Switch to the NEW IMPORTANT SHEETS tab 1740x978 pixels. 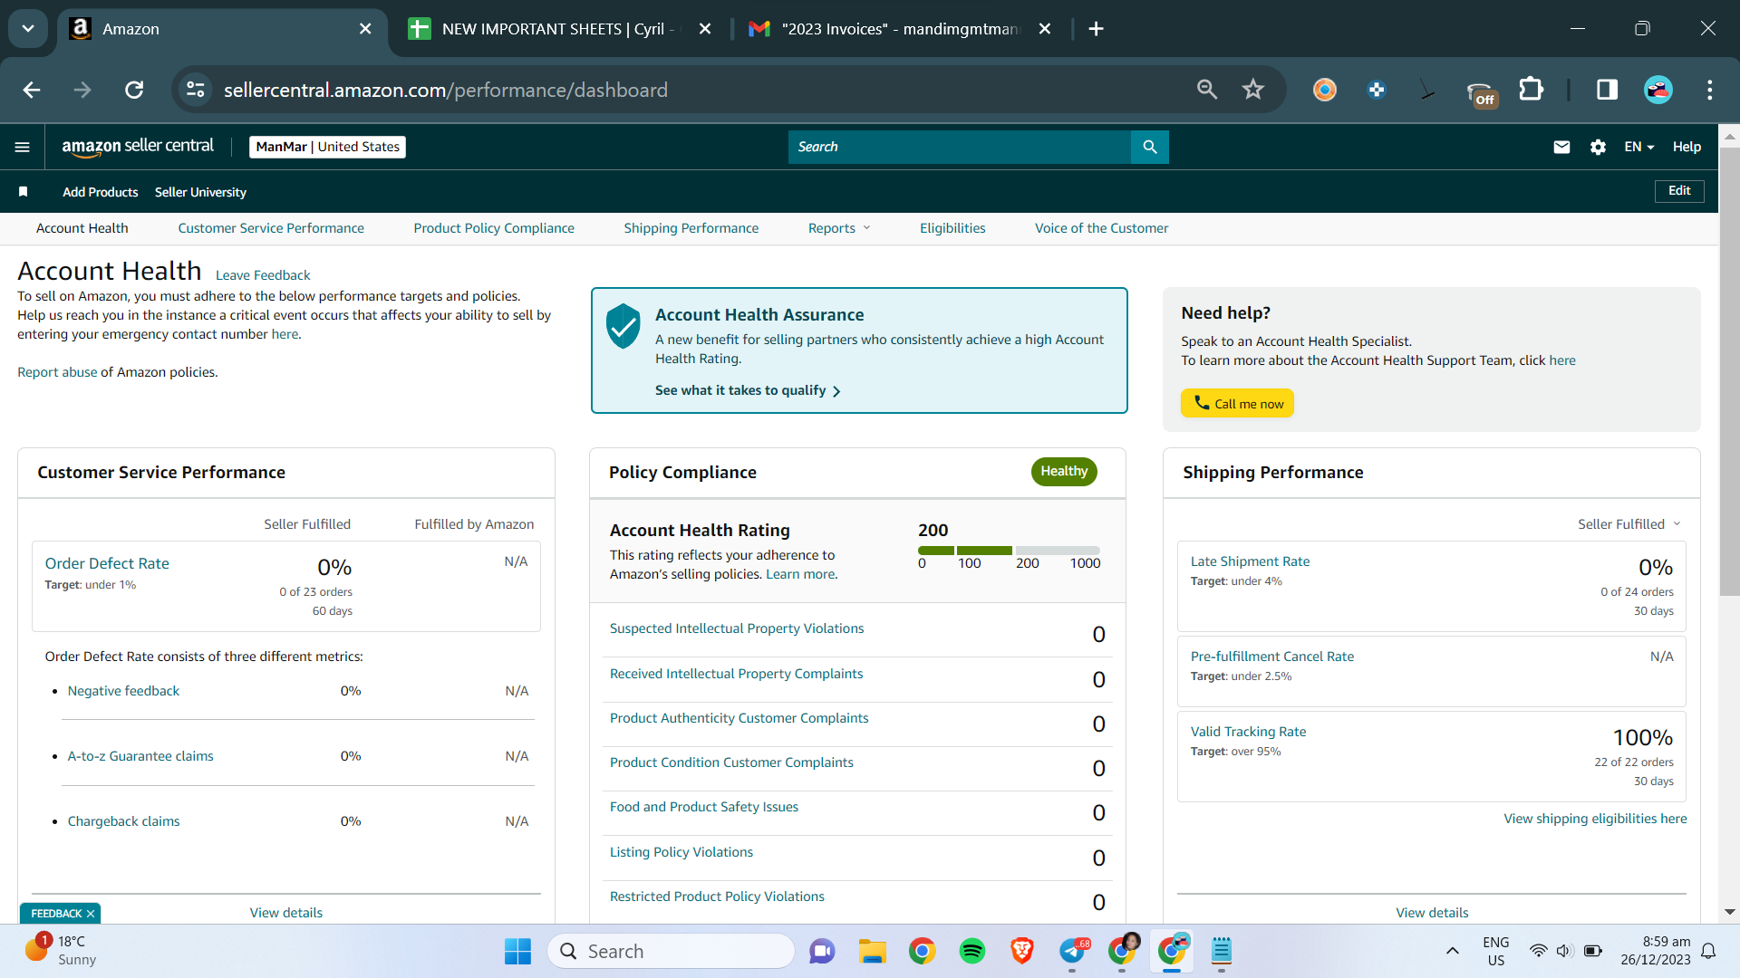pos(559,29)
